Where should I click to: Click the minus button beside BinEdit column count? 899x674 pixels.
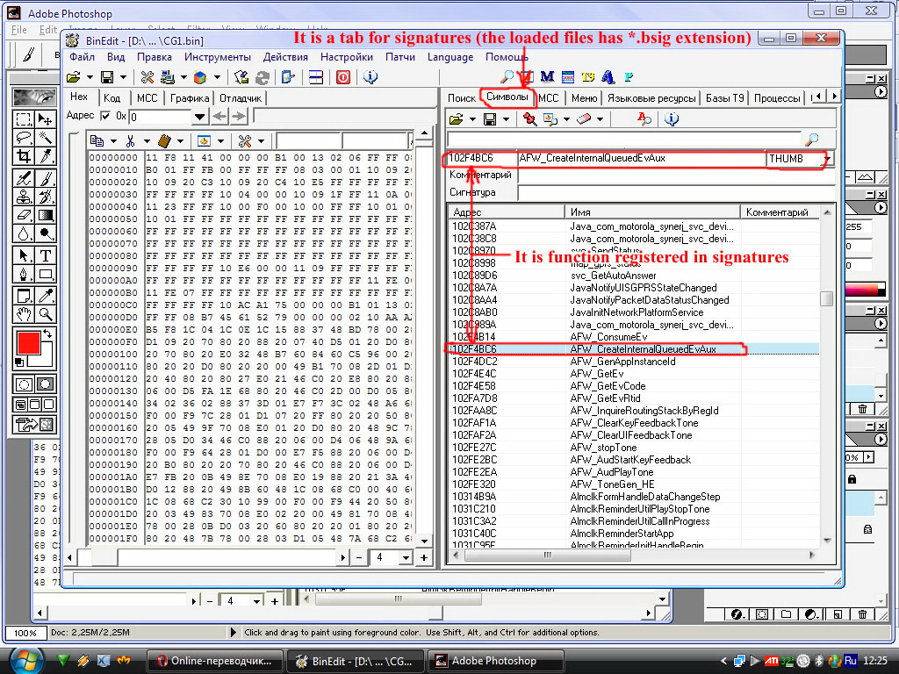pyautogui.click(x=359, y=557)
